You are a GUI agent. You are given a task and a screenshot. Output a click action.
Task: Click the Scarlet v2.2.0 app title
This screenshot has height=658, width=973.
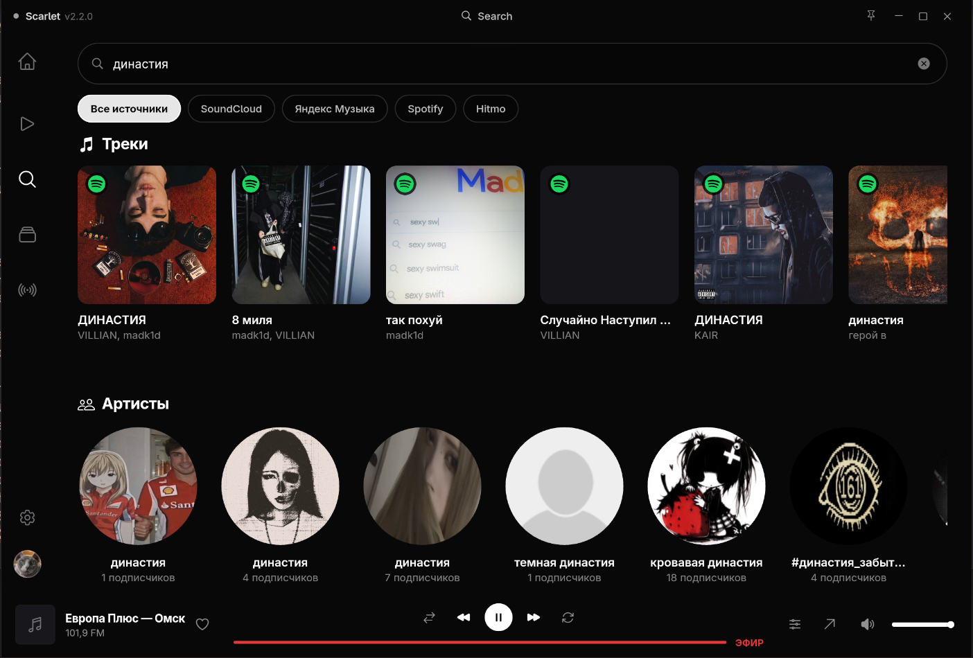click(59, 16)
